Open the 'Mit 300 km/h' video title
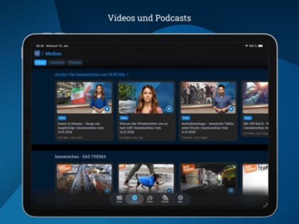299x224 pixels. point(256,126)
